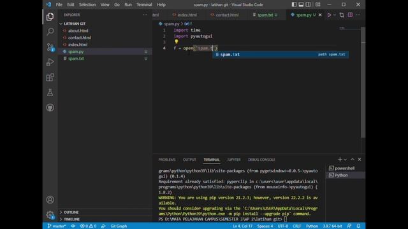Open Customize Layout icon
Viewport: 408px width, 229px height.
pos(318,4)
